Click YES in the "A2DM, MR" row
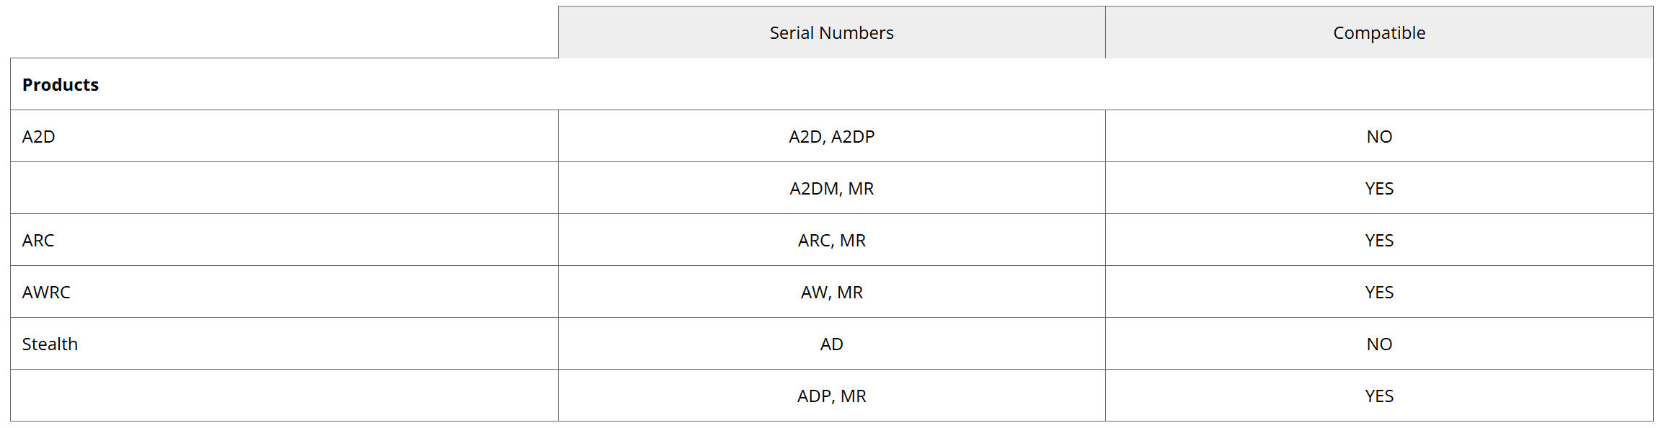1661x428 pixels. [x=1378, y=189]
